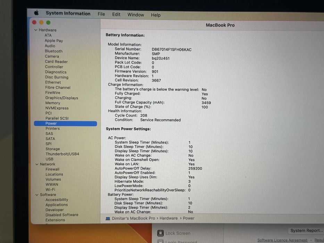Select SATA in the sidebar
Image resolution: width=324 pixels, height=243 pixels.
tap(50, 139)
